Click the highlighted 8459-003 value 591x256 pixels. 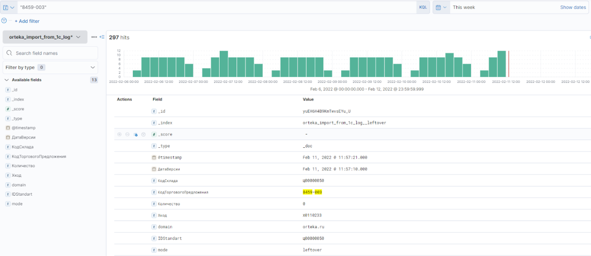pos(313,192)
